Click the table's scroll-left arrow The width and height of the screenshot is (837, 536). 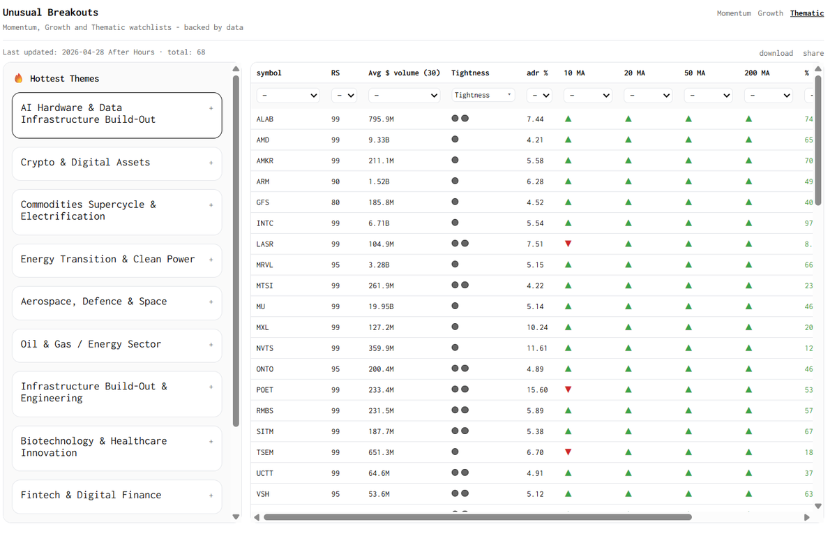click(257, 517)
